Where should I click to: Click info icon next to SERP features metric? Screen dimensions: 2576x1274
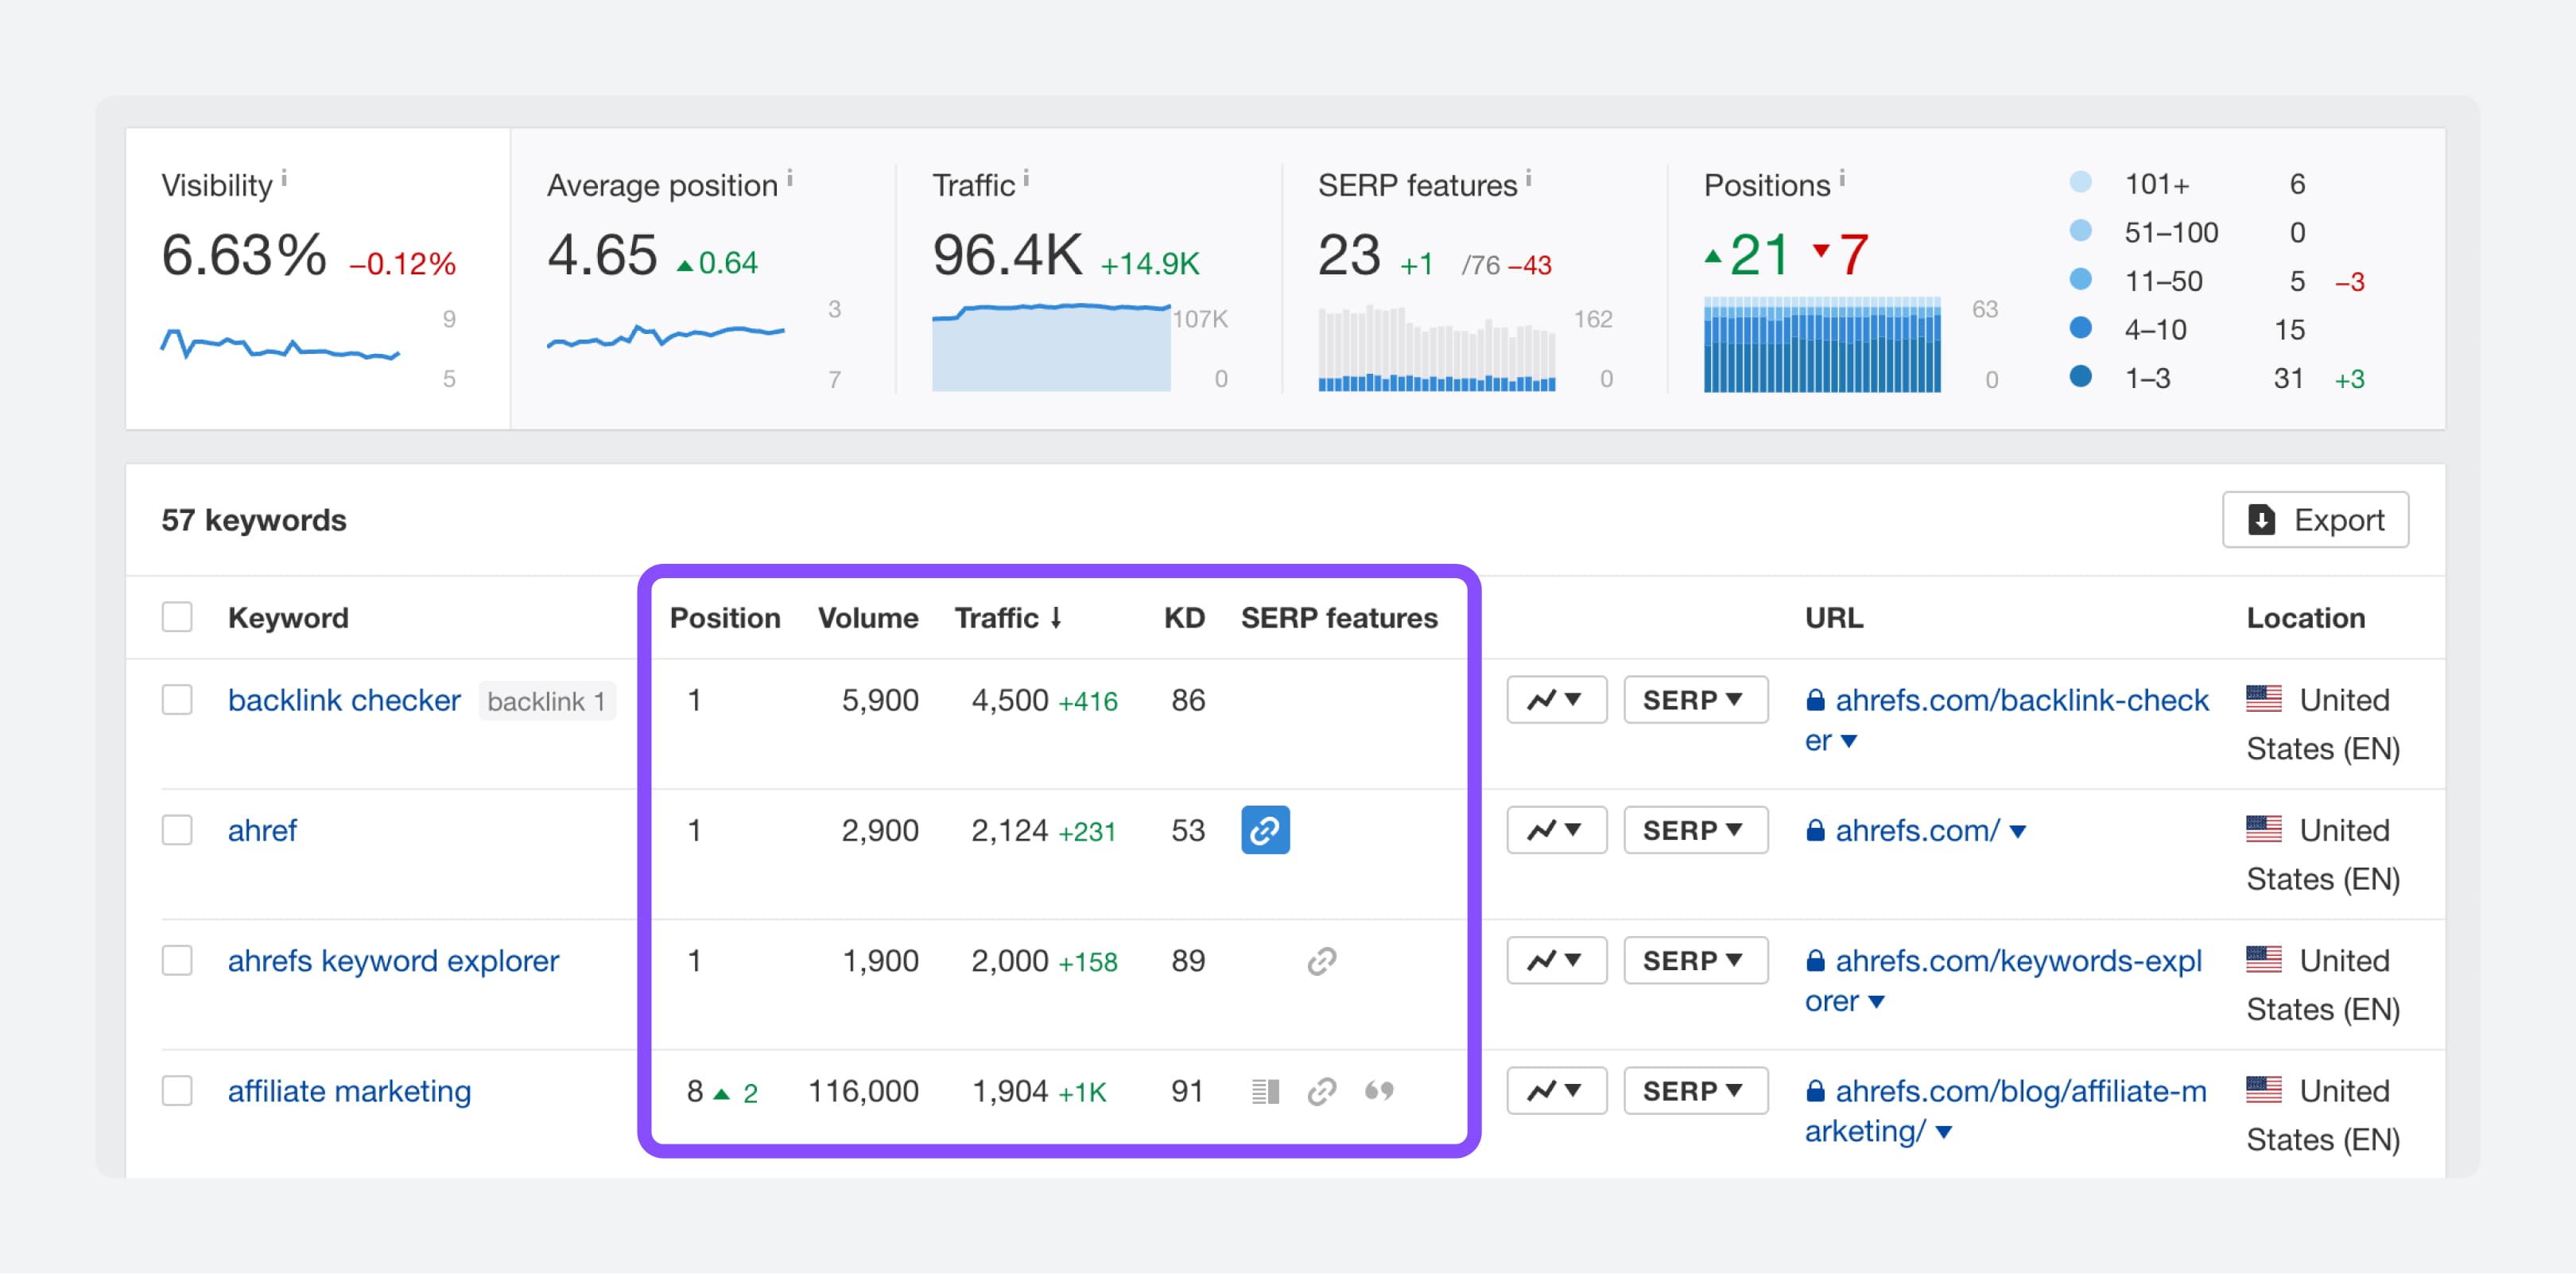point(1528,179)
